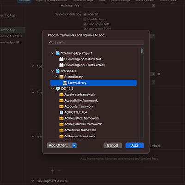Select the StreamingAppUITests target in sidebar
The height and width of the screenshot is (185, 185).
pyautogui.click(x=11, y=43)
